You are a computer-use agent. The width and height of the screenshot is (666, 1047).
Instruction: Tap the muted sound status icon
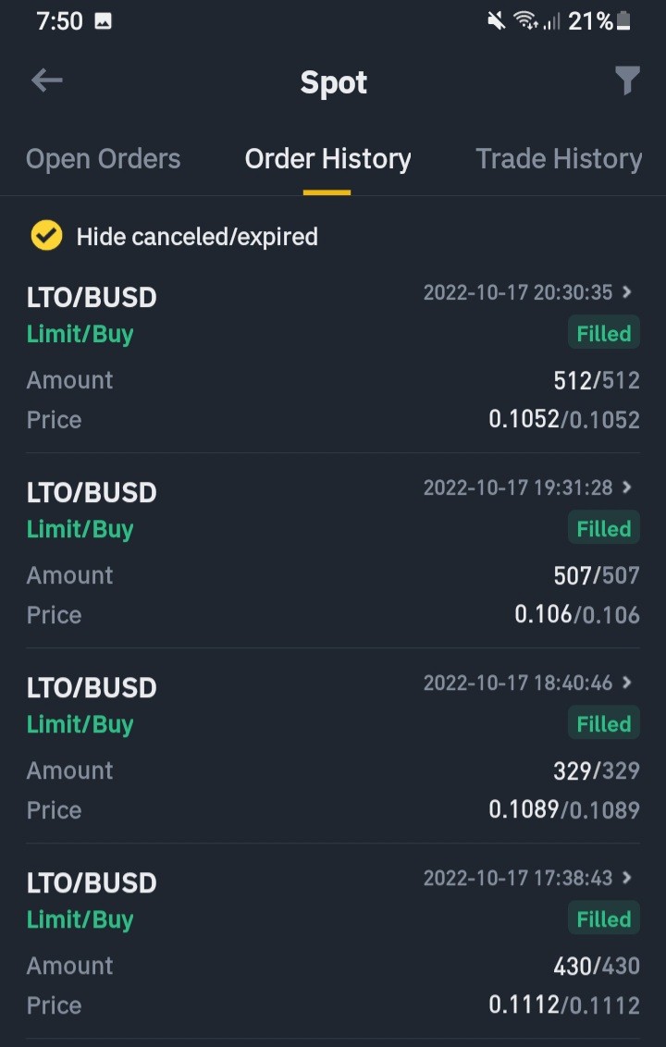pos(497,22)
